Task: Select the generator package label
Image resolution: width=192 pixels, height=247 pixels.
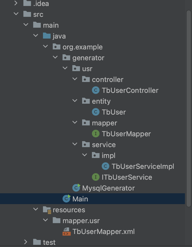Action: click(88, 58)
